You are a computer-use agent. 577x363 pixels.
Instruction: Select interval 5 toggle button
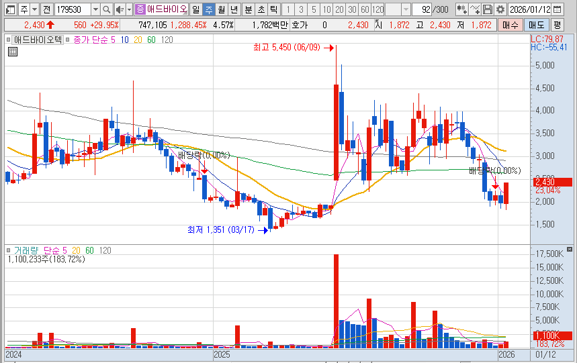coord(314,9)
